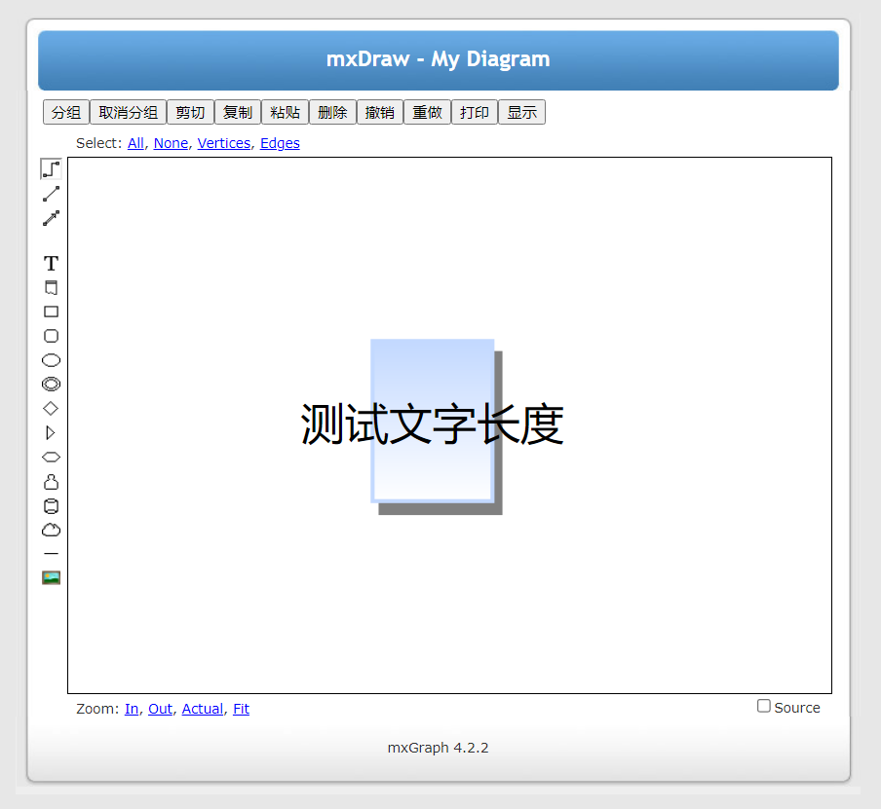This screenshot has height=809, width=881.
Task: Click the mxDraw - My Diagram title
Action: click(439, 59)
